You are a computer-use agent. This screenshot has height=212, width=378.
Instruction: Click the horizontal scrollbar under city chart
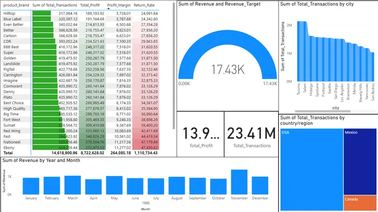tap(322, 111)
